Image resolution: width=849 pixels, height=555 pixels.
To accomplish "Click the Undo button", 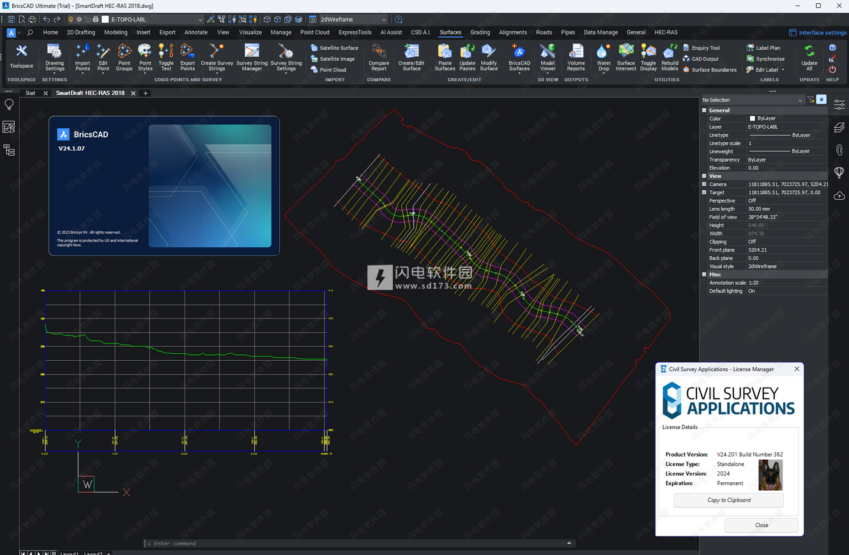I will point(47,19).
